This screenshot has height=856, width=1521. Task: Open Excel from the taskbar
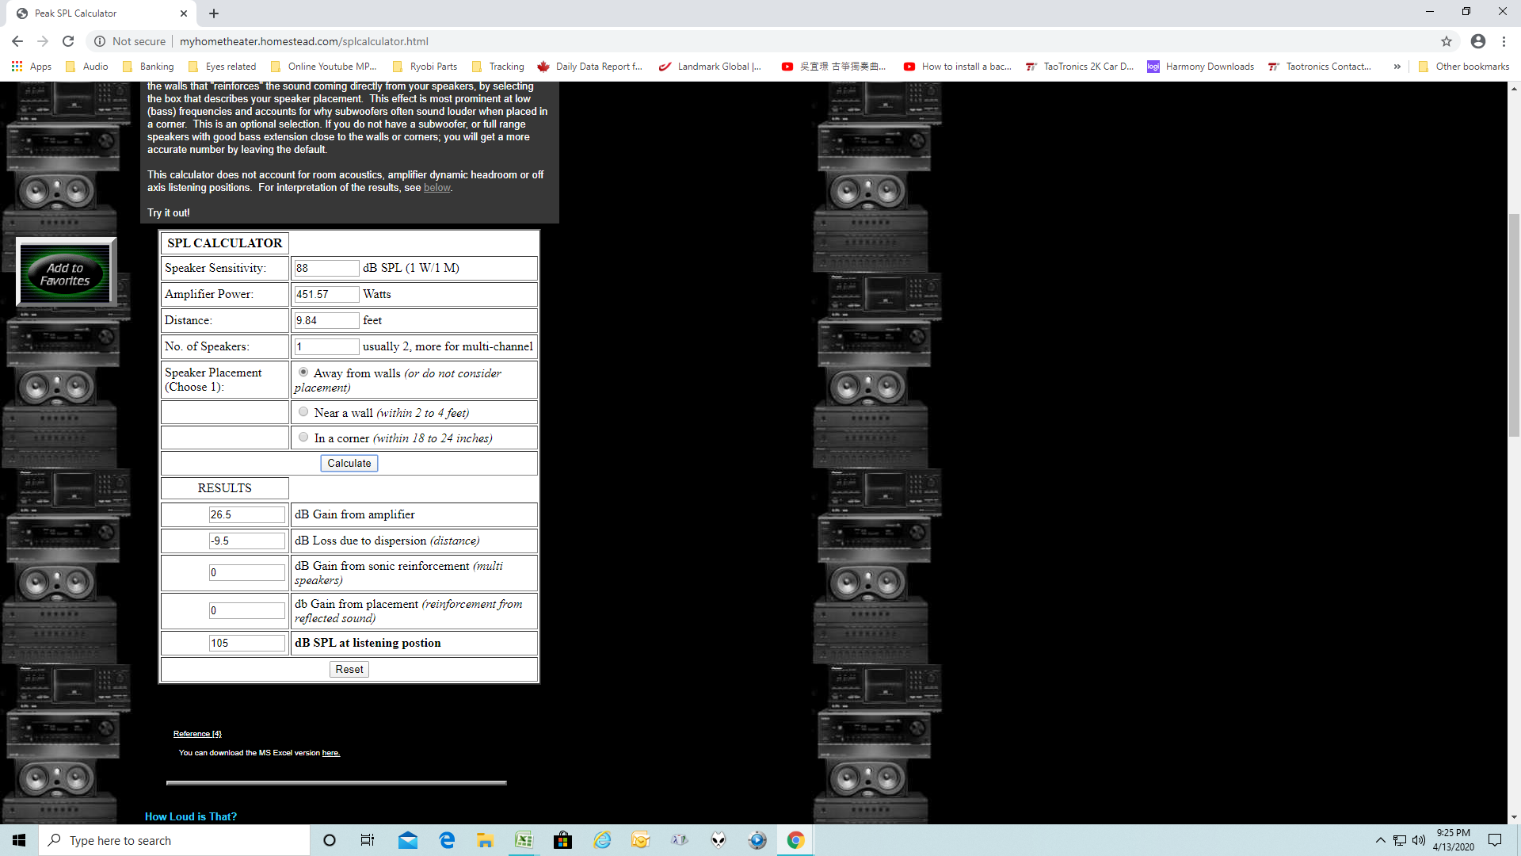524,840
